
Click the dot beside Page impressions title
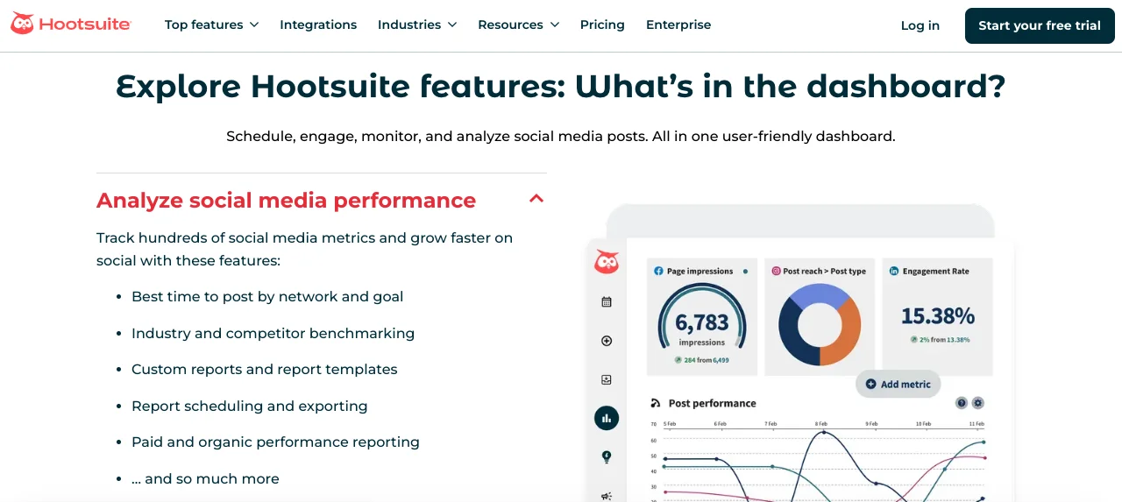point(745,272)
